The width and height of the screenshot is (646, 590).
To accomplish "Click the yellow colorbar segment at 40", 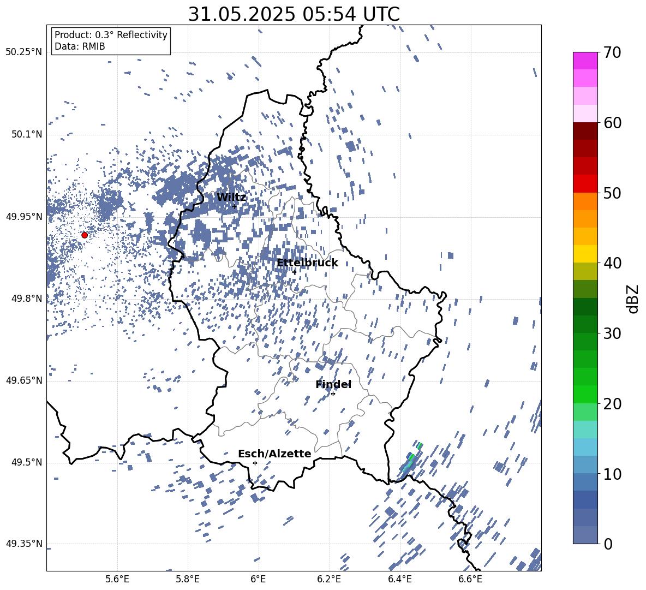I will pyautogui.click(x=585, y=254).
